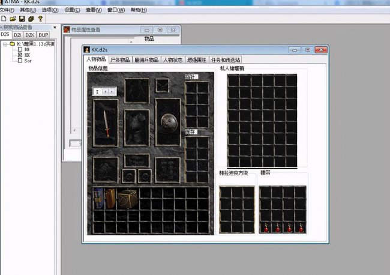Save using the floppy disk toolbar icon
Image resolution: width=390 pixels, height=275 pixels.
[x=22, y=19]
